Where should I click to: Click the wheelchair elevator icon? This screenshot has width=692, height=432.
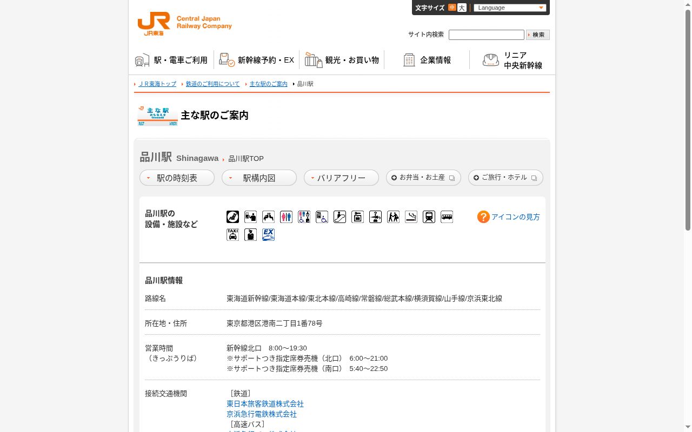pyautogui.click(x=322, y=217)
